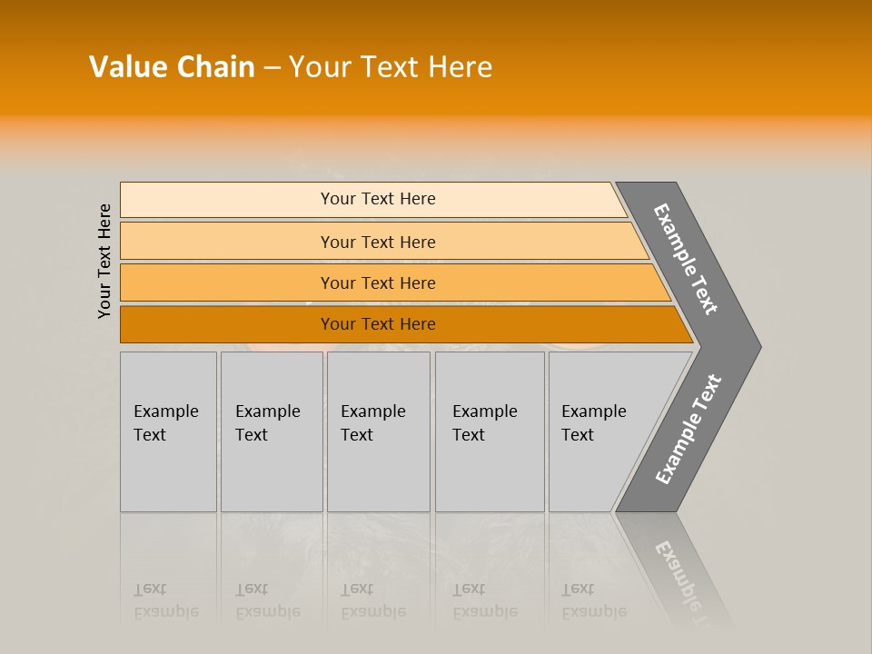The image size is (872, 654).
Task: Select the mirrored text under the fourth box
Action: [484, 600]
